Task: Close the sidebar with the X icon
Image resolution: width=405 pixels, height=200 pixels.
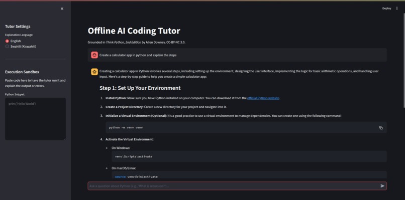Action: 62,9
